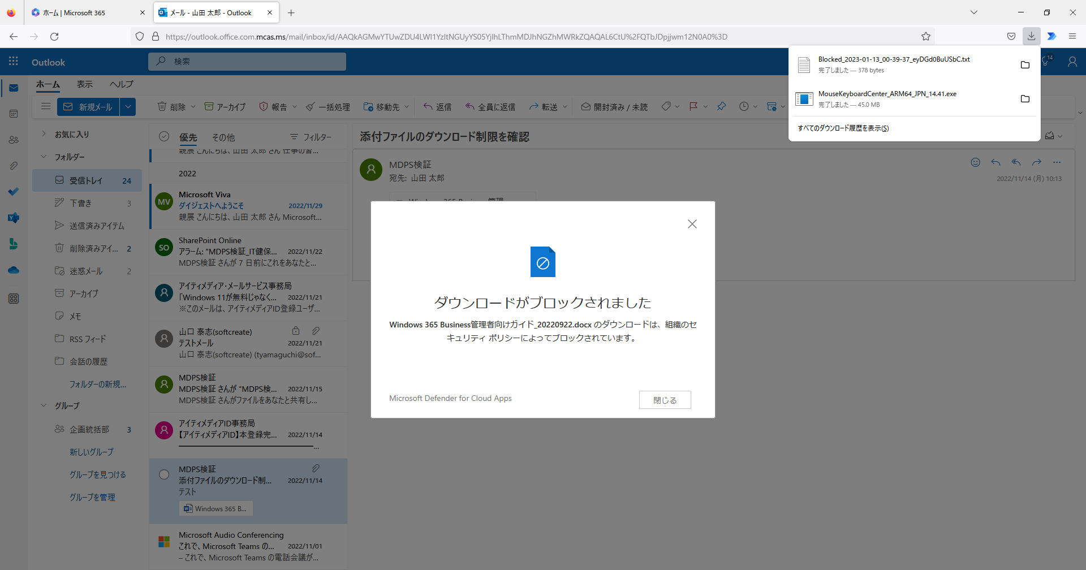This screenshot has height=570, width=1086.
Task: Open To Do checkmark icon in rail
Action: tap(14, 192)
